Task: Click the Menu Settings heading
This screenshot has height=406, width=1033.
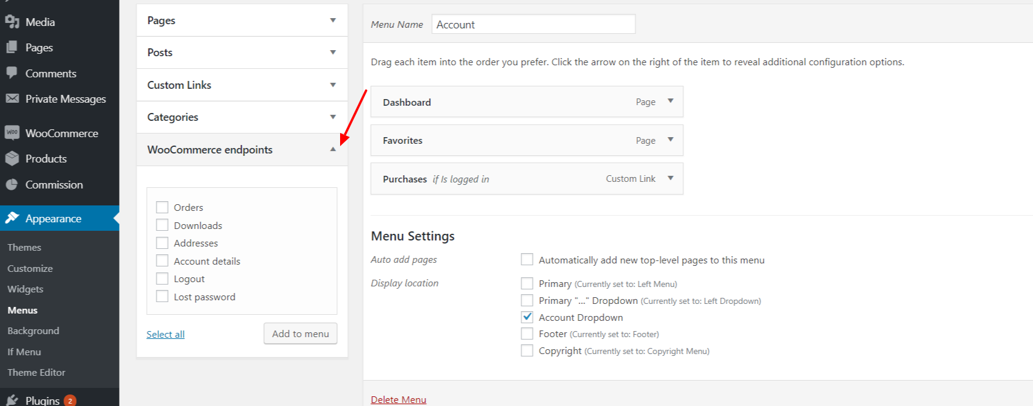Action: pyautogui.click(x=413, y=236)
